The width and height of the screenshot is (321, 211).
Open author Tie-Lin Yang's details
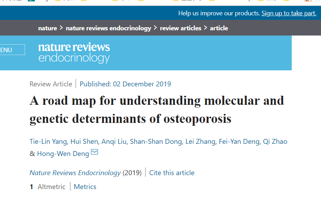48,141
